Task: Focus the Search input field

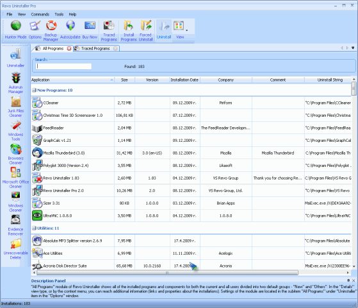Action: [x=63, y=66]
